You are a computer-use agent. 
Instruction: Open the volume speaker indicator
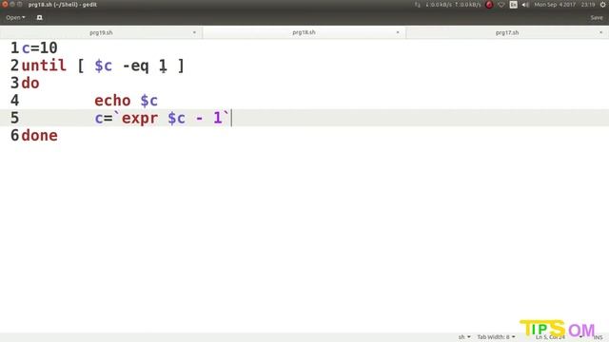[x=525, y=5]
